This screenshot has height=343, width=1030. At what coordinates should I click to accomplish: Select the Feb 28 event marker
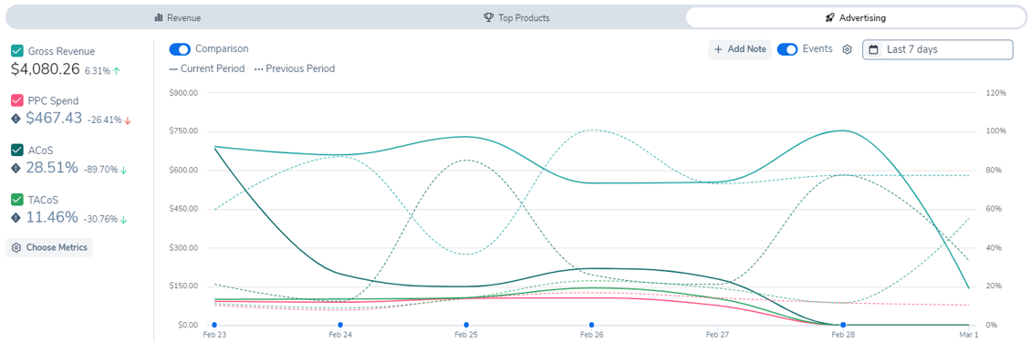pos(844,325)
